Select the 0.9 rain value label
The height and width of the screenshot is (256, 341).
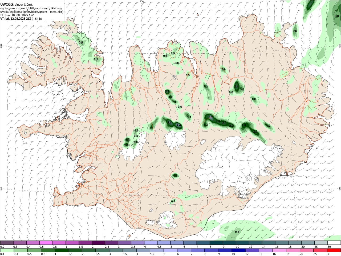224,70
